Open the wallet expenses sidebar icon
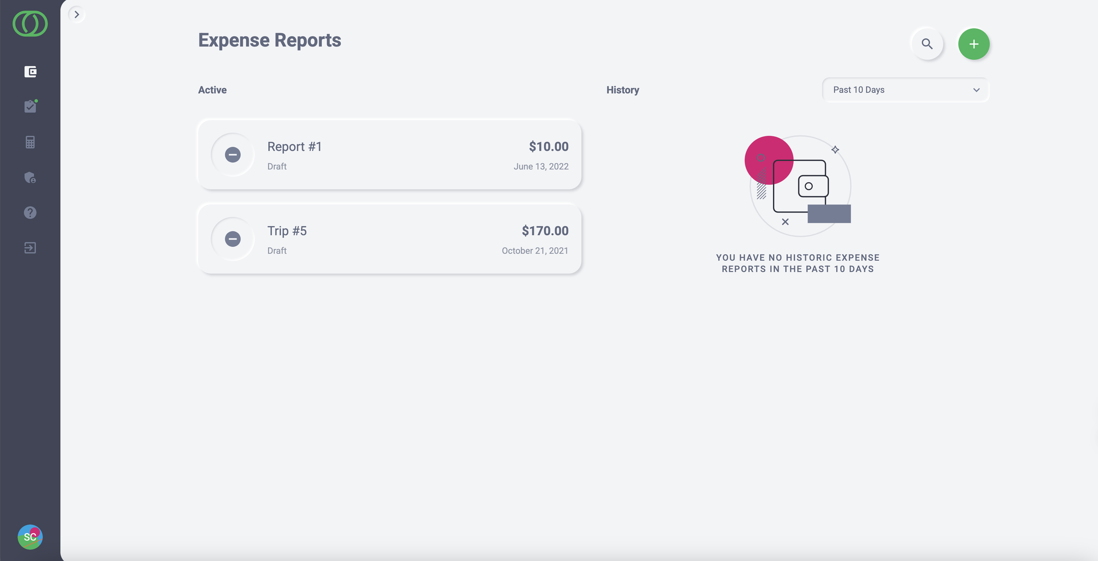1098x561 pixels. click(30, 72)
